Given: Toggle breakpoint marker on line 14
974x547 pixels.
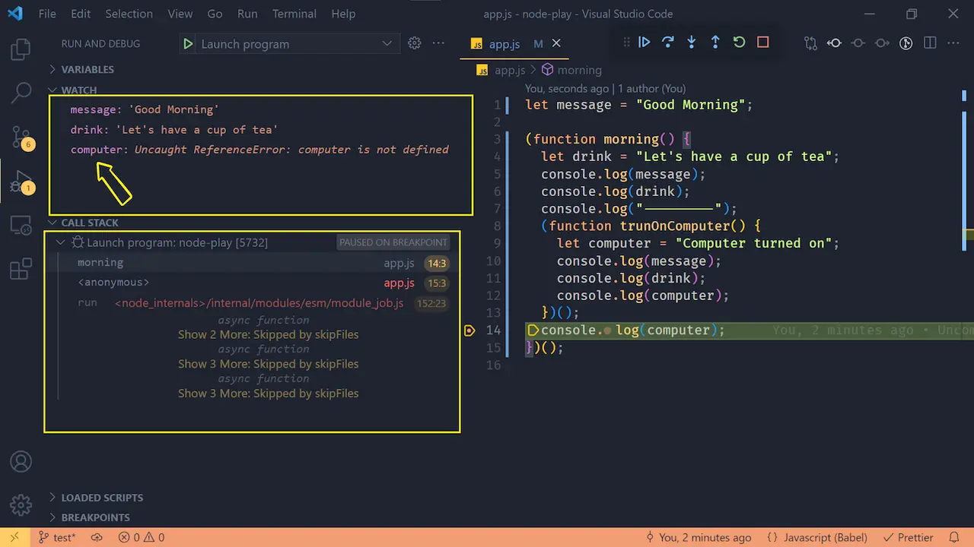Looking at the screenshot, I should point(469,330).
